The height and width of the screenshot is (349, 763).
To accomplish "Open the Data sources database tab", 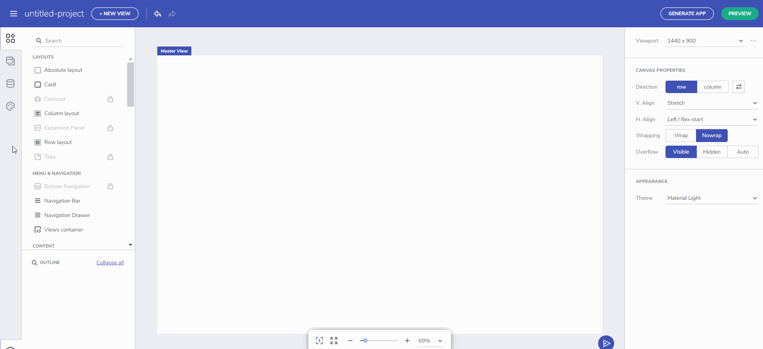I will tap(10, 83).
